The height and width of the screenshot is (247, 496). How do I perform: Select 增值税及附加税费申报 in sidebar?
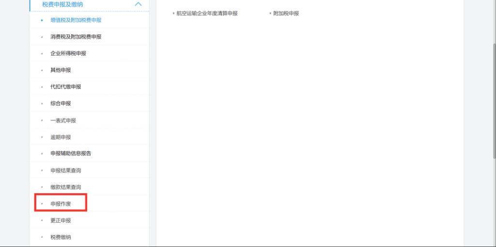(76, 20)
